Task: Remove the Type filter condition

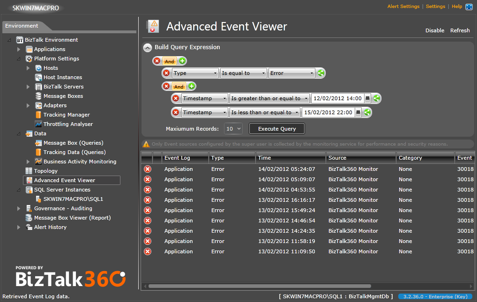Action: [166, 73]
